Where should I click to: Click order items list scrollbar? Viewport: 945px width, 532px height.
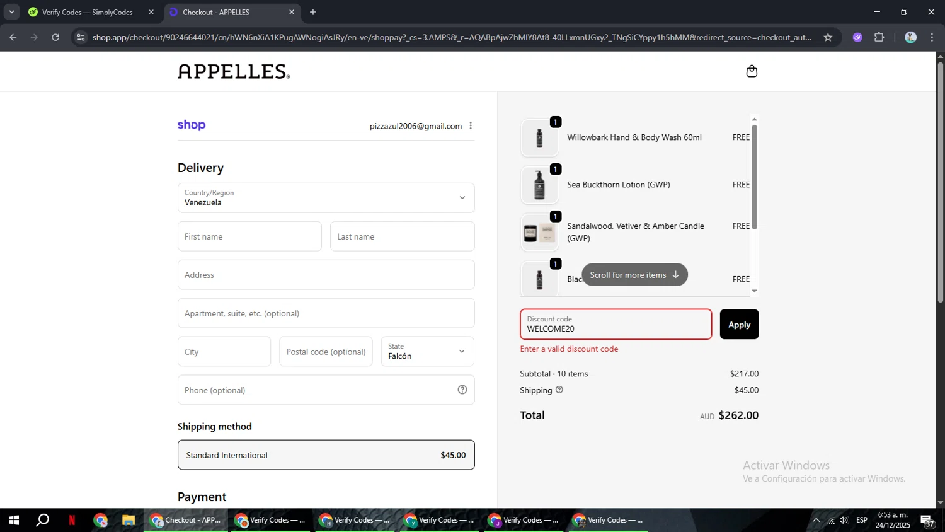pyautogui.click(x=754, y=177)
